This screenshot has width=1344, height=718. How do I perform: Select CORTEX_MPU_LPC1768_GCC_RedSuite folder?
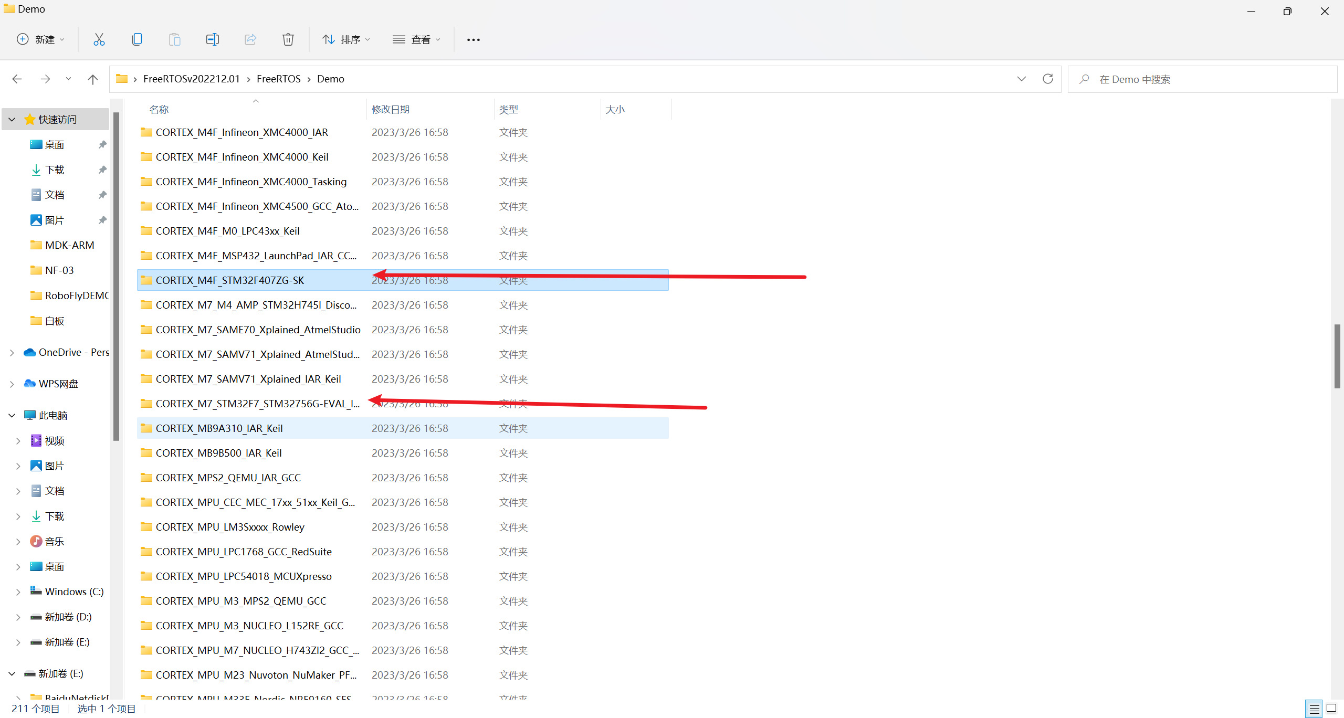click(403, 552)
